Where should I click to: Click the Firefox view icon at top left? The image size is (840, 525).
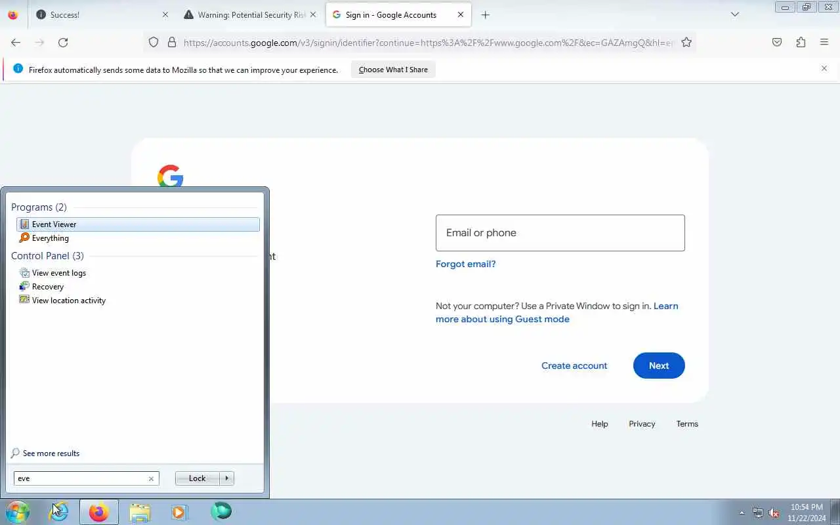click(12, 14)
